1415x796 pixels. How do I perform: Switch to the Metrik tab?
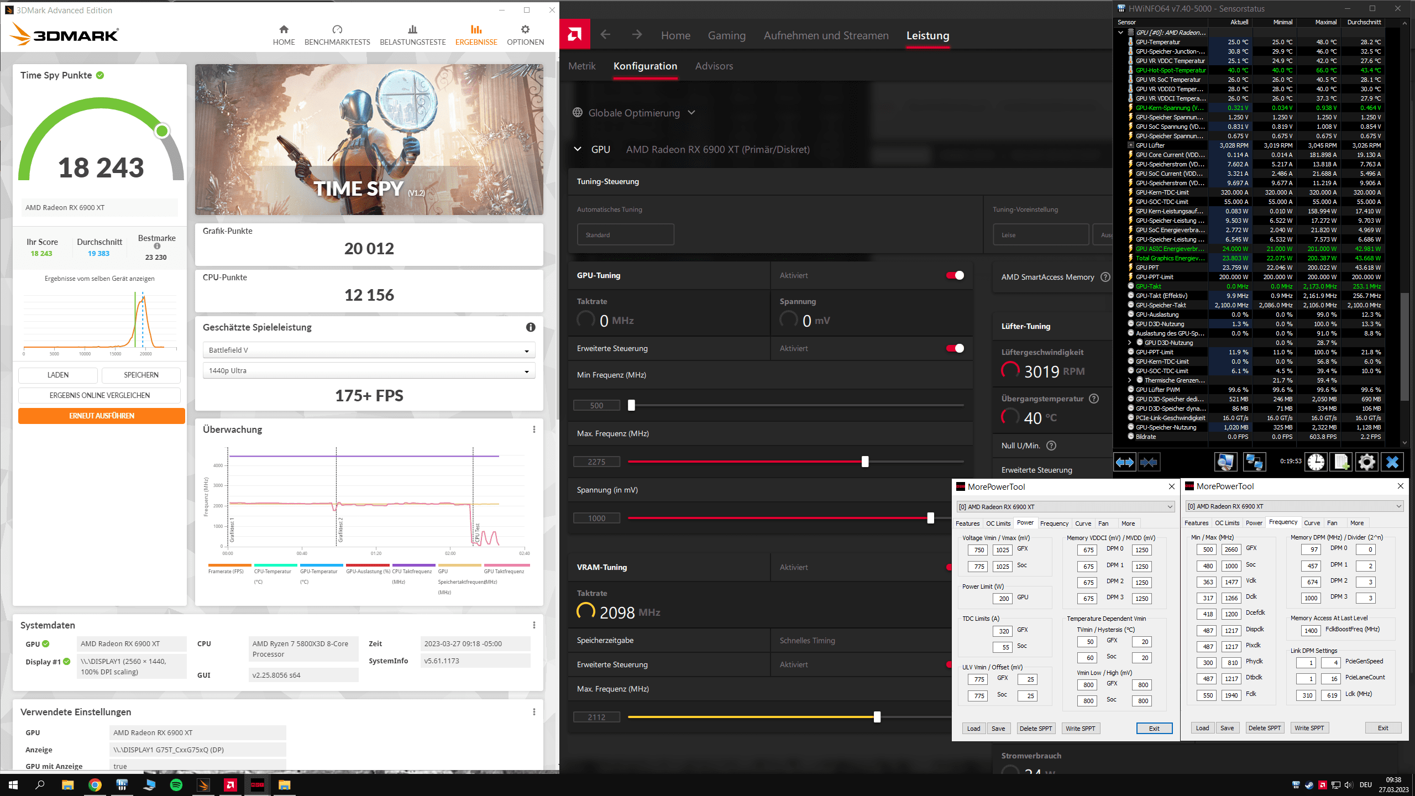[x=581, y=66]
